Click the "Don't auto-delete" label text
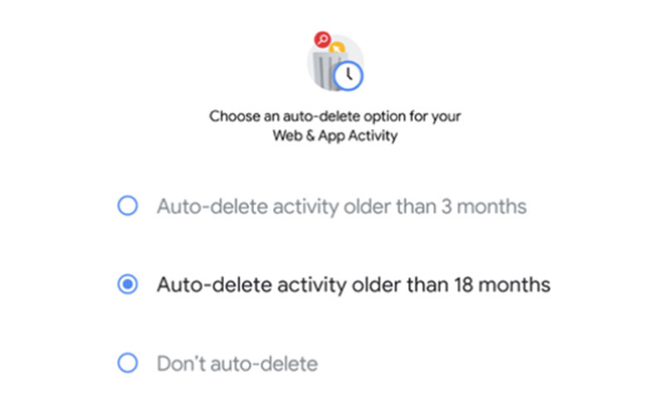664x415 pixels. click(x=237, y=364)
